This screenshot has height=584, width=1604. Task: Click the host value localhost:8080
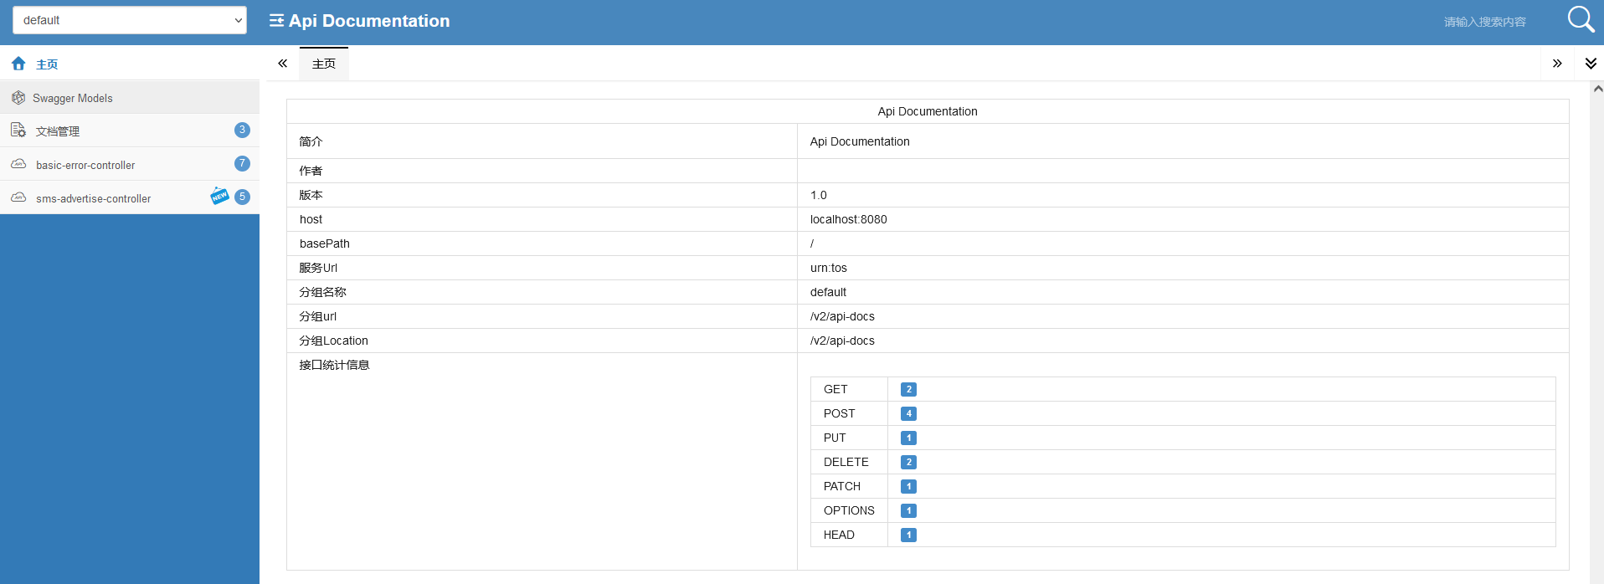[849, 219]
